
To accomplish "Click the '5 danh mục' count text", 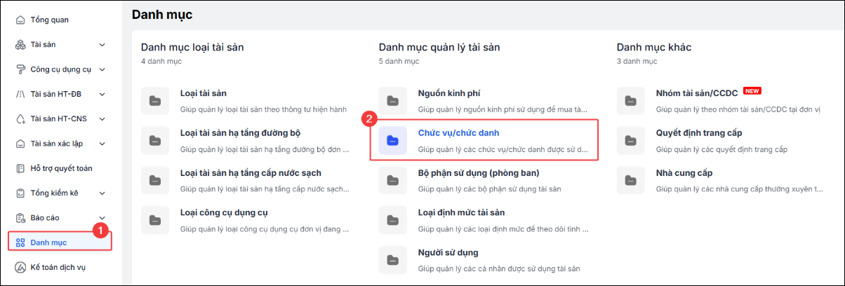I will coord(399,62).
